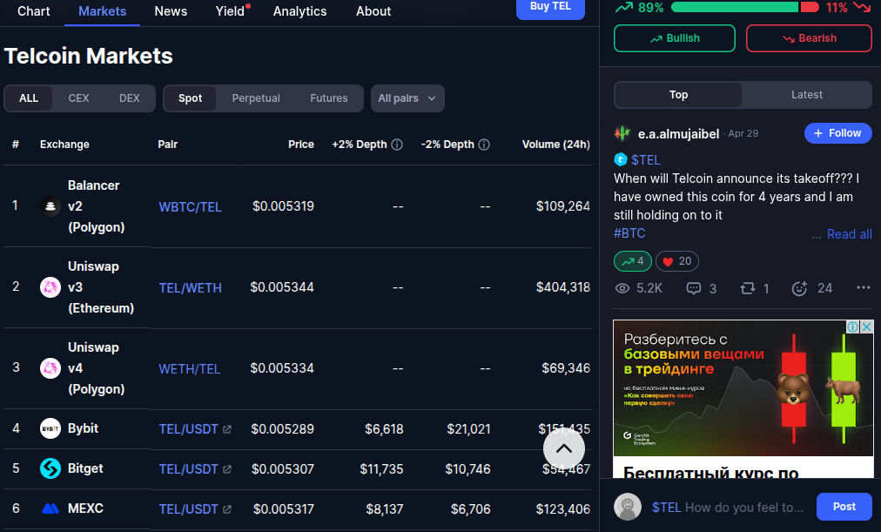Image resolution: width=881 pixels, height=532 pixels.
Task: Show info for +2% Depth column
Action: click(x=397, y=145)
